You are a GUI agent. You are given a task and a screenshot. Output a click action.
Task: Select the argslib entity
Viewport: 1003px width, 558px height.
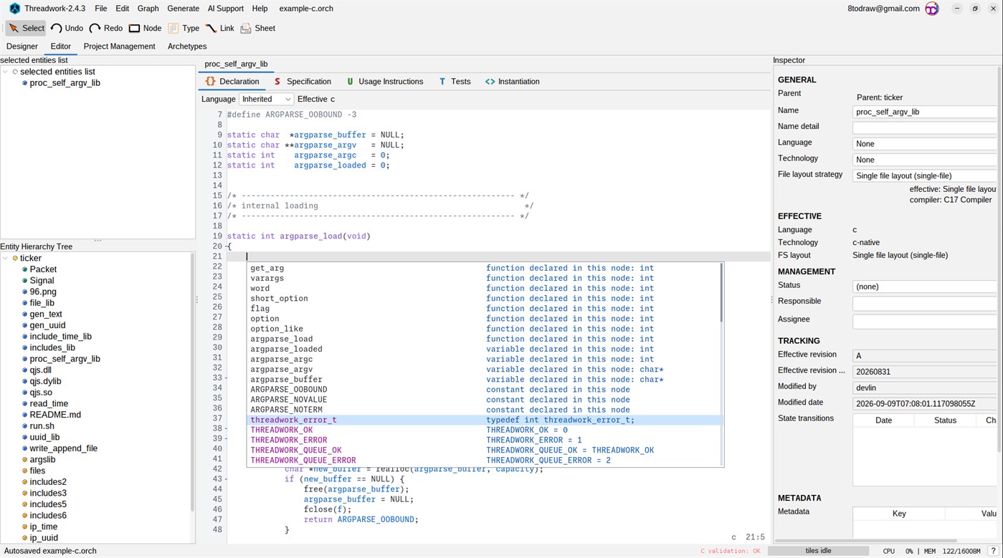pos(42,460)
